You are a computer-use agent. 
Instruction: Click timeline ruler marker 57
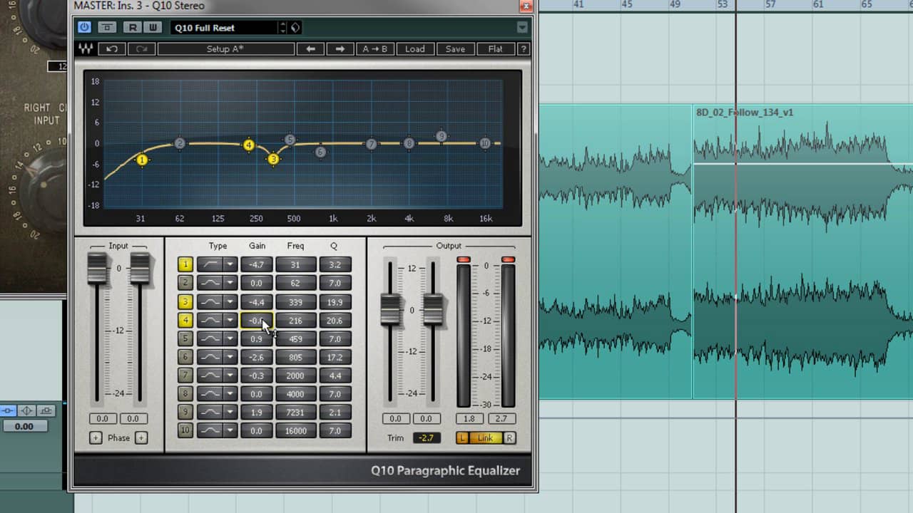770,4
